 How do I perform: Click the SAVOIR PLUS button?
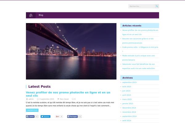[x=32, y=110]
